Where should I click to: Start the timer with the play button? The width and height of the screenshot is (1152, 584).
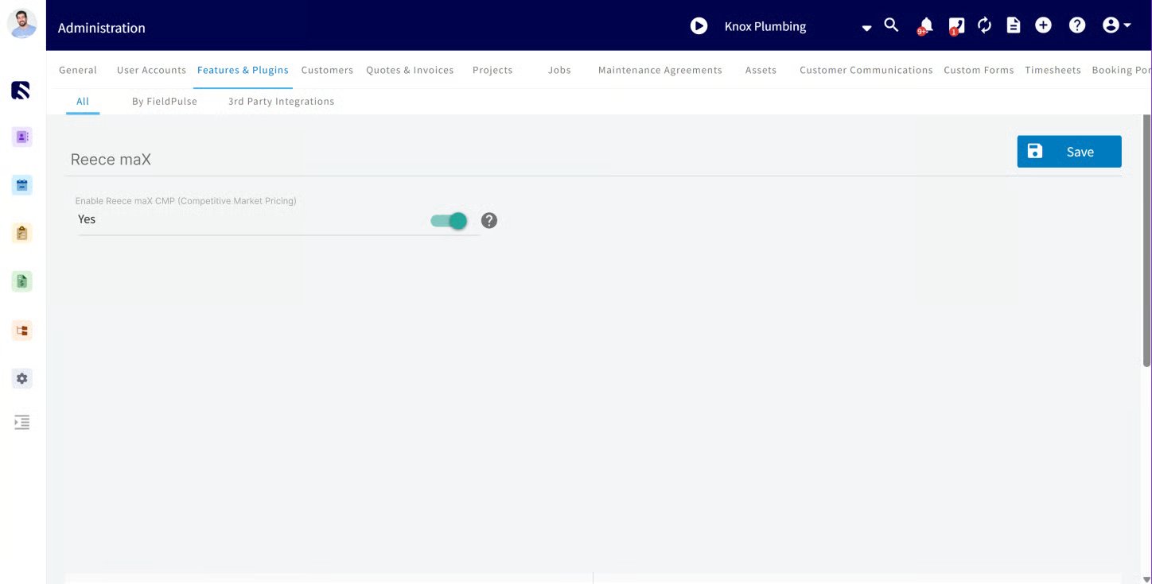point(699,26)
